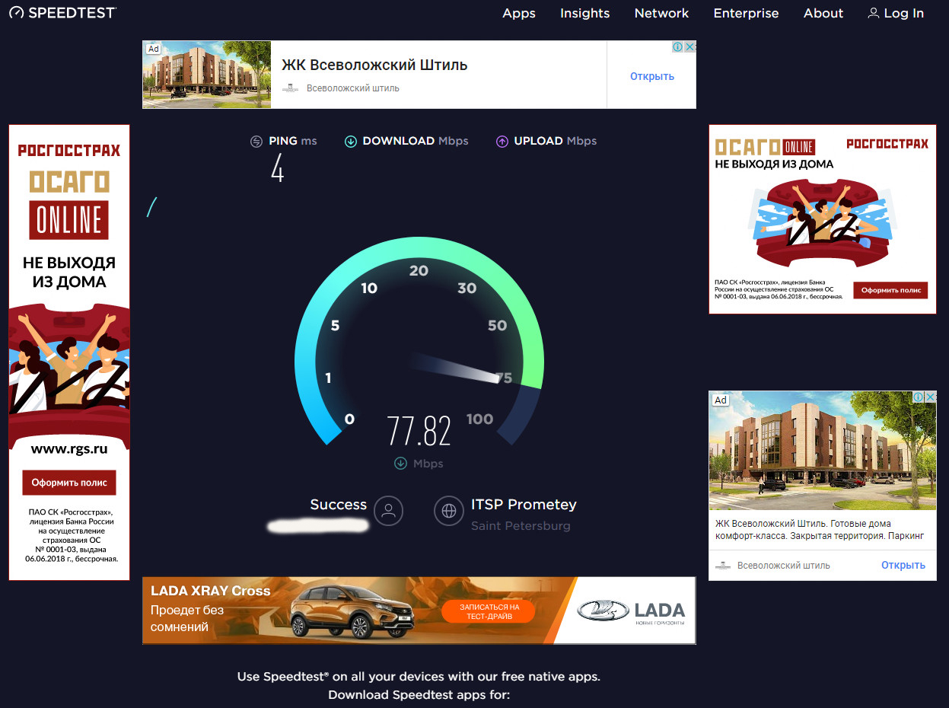Click the Saint Petersburg server location
Image resolution: width=949 pixels, height=708 pixels.
[521, 526]
